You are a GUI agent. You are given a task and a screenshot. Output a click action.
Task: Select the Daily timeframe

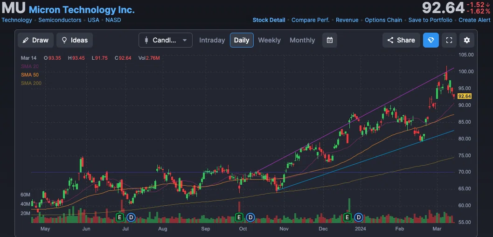(x=242, y=40)
